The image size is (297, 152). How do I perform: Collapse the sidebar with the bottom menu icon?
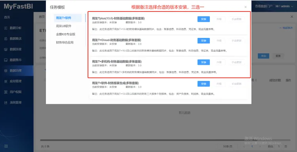click(x=6, y=146)
